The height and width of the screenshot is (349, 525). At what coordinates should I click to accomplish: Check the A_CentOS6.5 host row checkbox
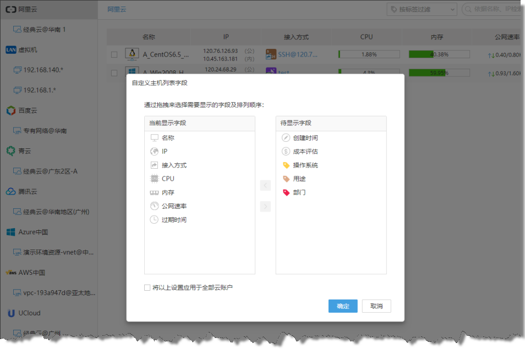pyautogui.click(x=114, y=54)
